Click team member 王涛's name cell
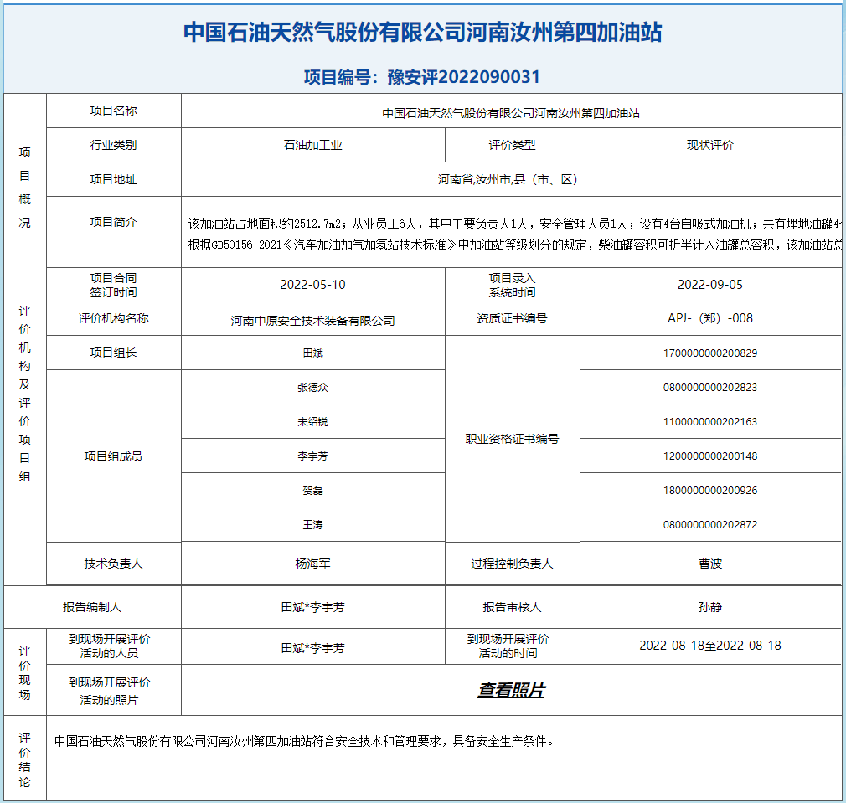Viewport: 846px width, 803px height. point(312,525)
